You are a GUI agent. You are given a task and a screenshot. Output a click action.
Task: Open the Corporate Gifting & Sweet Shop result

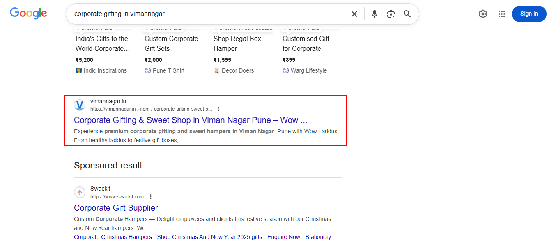point(190,120)
